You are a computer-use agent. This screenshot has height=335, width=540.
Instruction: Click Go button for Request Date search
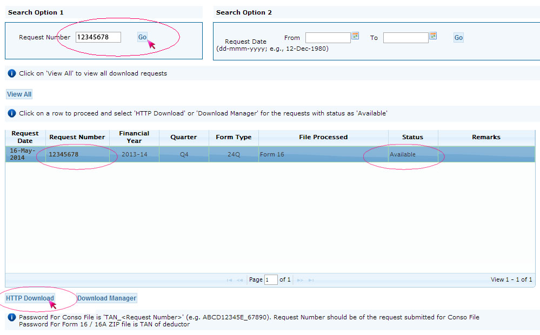click(x=458, y=37)
